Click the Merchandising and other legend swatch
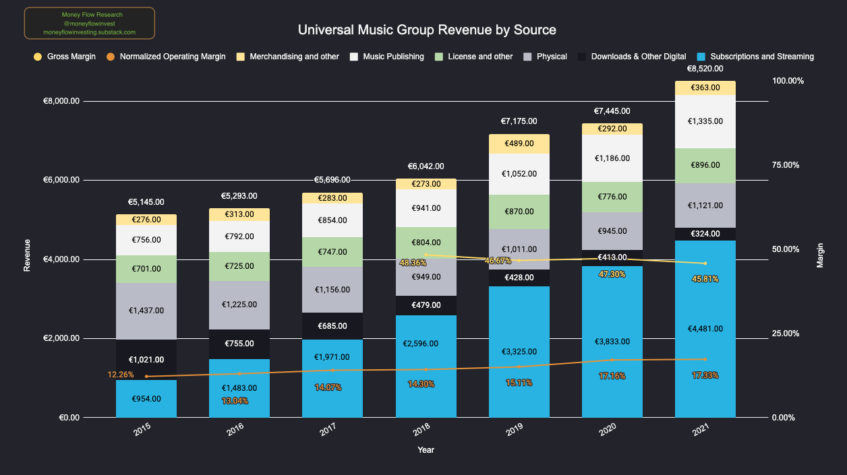This screenshot has width=847, height=475. coord(241,57)
